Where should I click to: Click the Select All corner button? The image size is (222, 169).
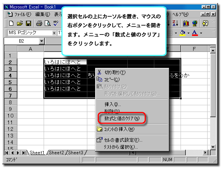click(x=11, y=49)
